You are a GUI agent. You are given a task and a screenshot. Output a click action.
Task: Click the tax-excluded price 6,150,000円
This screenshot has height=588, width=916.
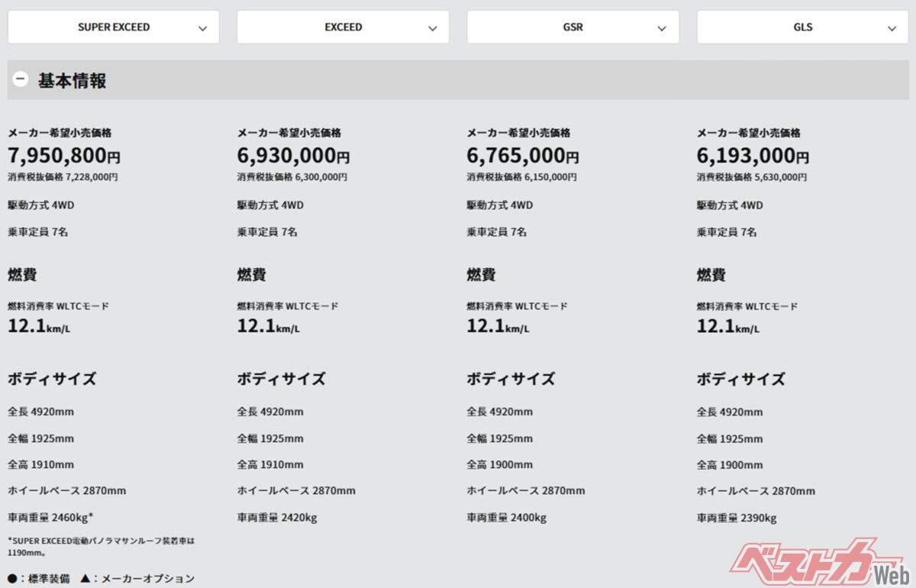coord(522,177)
